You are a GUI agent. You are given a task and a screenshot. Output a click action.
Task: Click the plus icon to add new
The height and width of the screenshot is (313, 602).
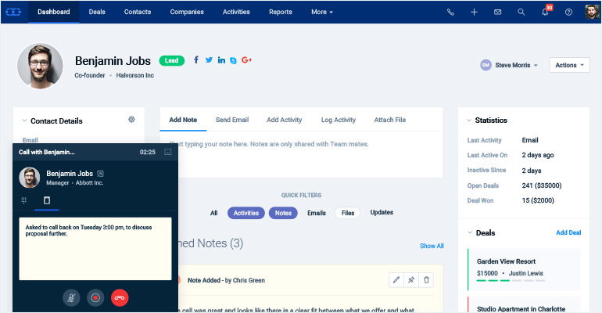(x=474, y=13)
